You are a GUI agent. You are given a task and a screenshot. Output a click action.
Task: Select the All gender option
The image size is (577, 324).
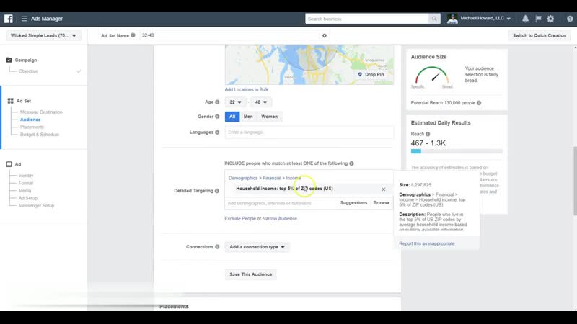point(232,117)
